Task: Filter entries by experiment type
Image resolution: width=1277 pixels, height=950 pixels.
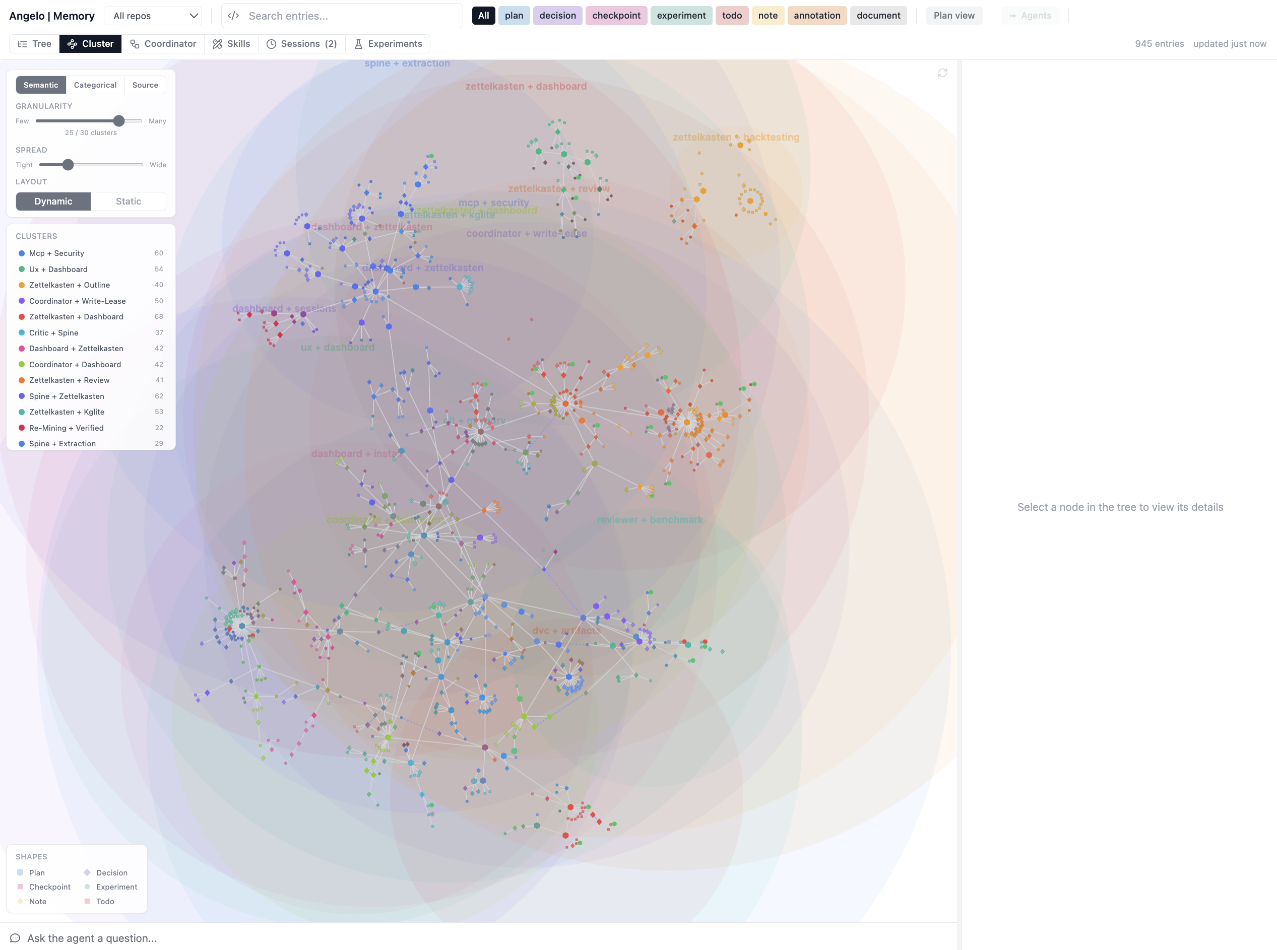Action: click(681, 16)
